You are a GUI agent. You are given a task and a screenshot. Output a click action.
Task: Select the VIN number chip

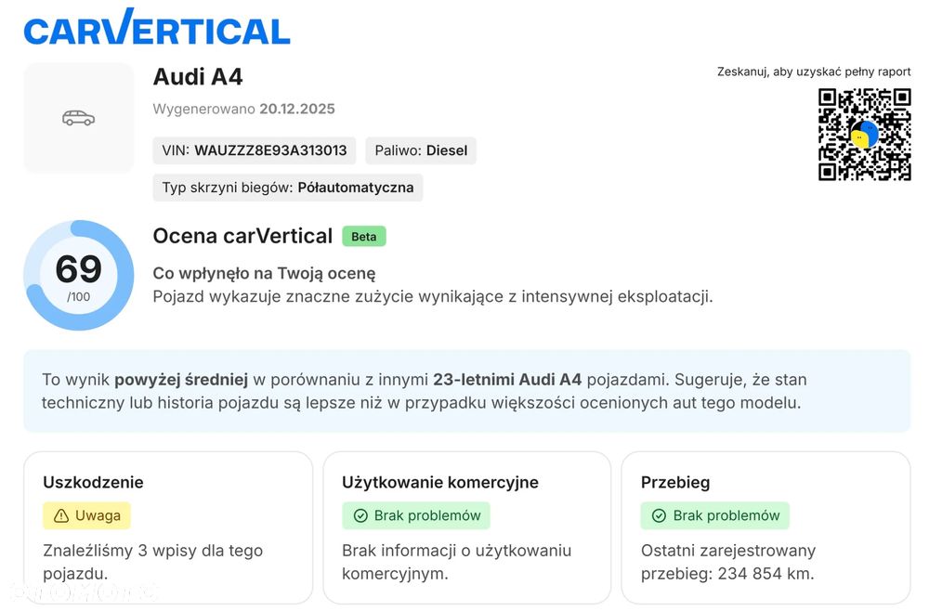coord(254,150)
